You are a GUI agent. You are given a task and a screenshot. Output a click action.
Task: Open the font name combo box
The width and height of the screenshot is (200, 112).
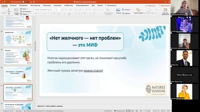44,10
